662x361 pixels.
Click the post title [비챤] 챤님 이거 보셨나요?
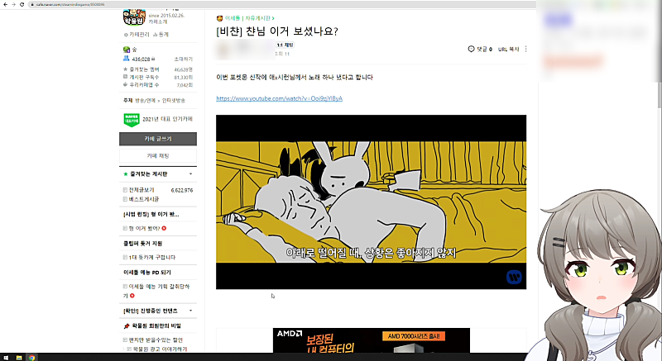(277, 31)
